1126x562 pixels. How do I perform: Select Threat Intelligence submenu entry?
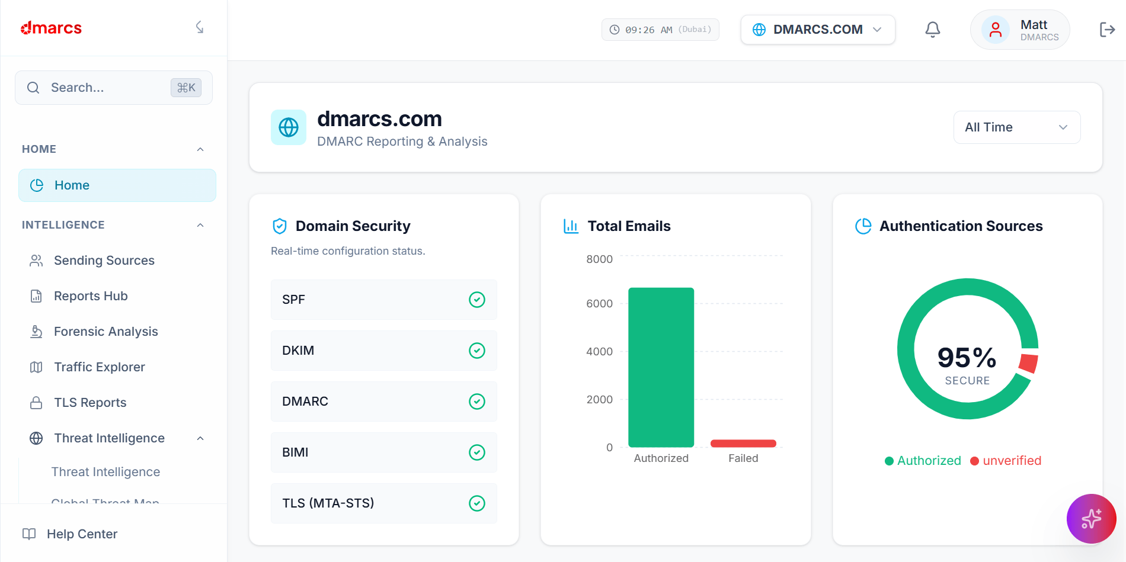coord(105,471)
